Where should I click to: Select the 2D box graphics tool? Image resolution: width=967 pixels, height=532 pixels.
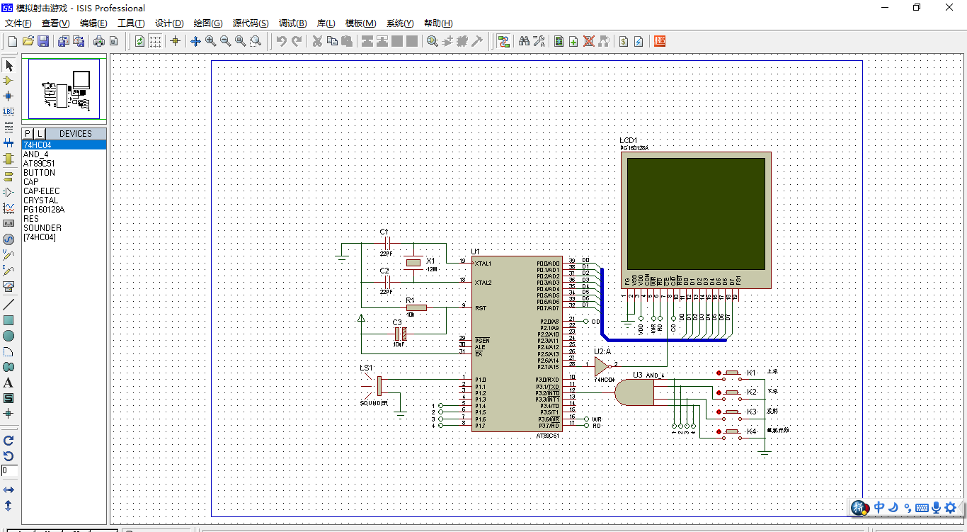tap(8, 320)
